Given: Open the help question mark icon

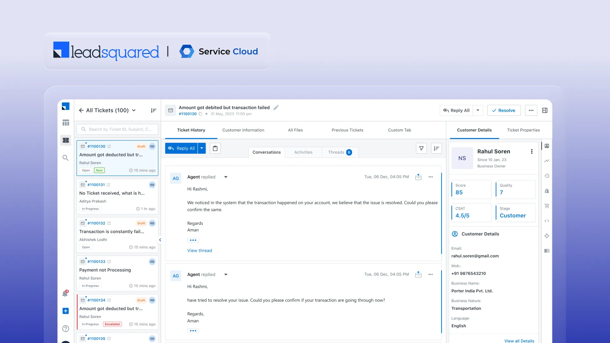Looking at the screenshot, I should pos(65,329).
